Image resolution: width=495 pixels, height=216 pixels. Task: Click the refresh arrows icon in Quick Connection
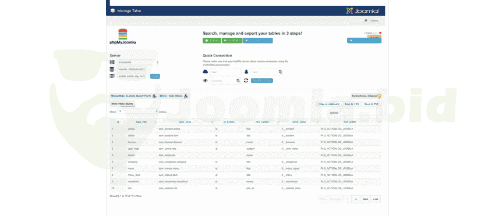pyautogui.click(x=246, y=81)
